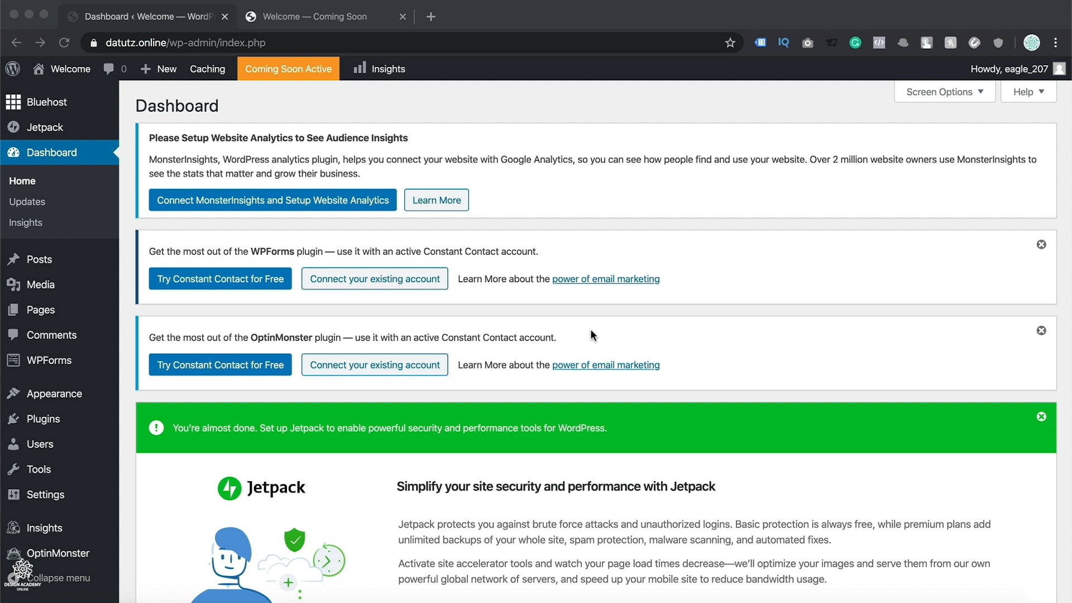
Task: Go back using the browser back arrow
Action: coord(16,42)
